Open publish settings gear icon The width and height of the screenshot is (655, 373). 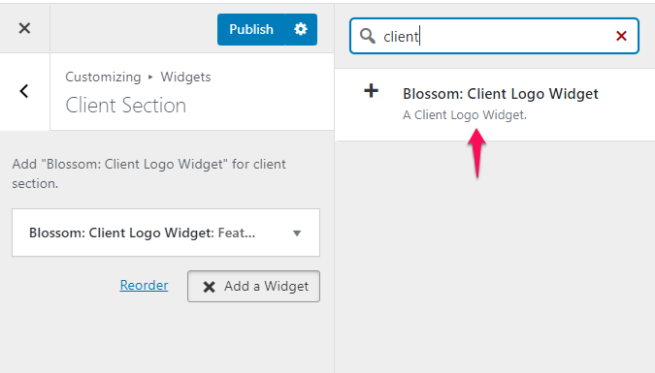click(x=301, y=29)
